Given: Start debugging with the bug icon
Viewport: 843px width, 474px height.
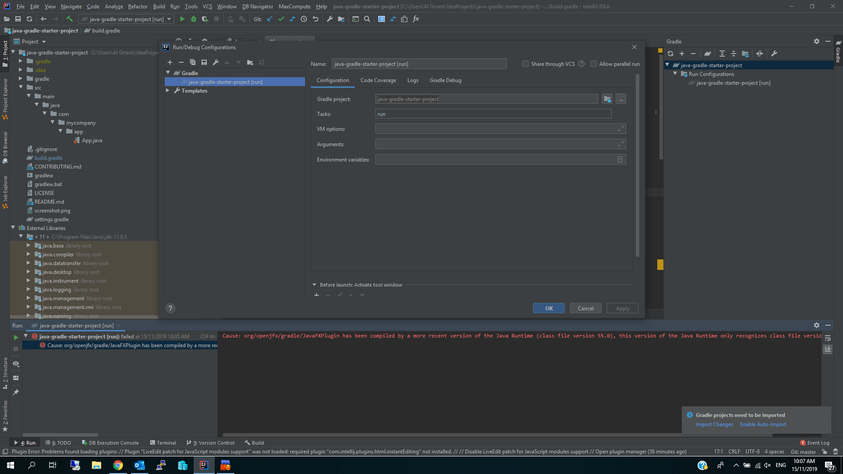Looking at the screenshot, I should 193,19.
